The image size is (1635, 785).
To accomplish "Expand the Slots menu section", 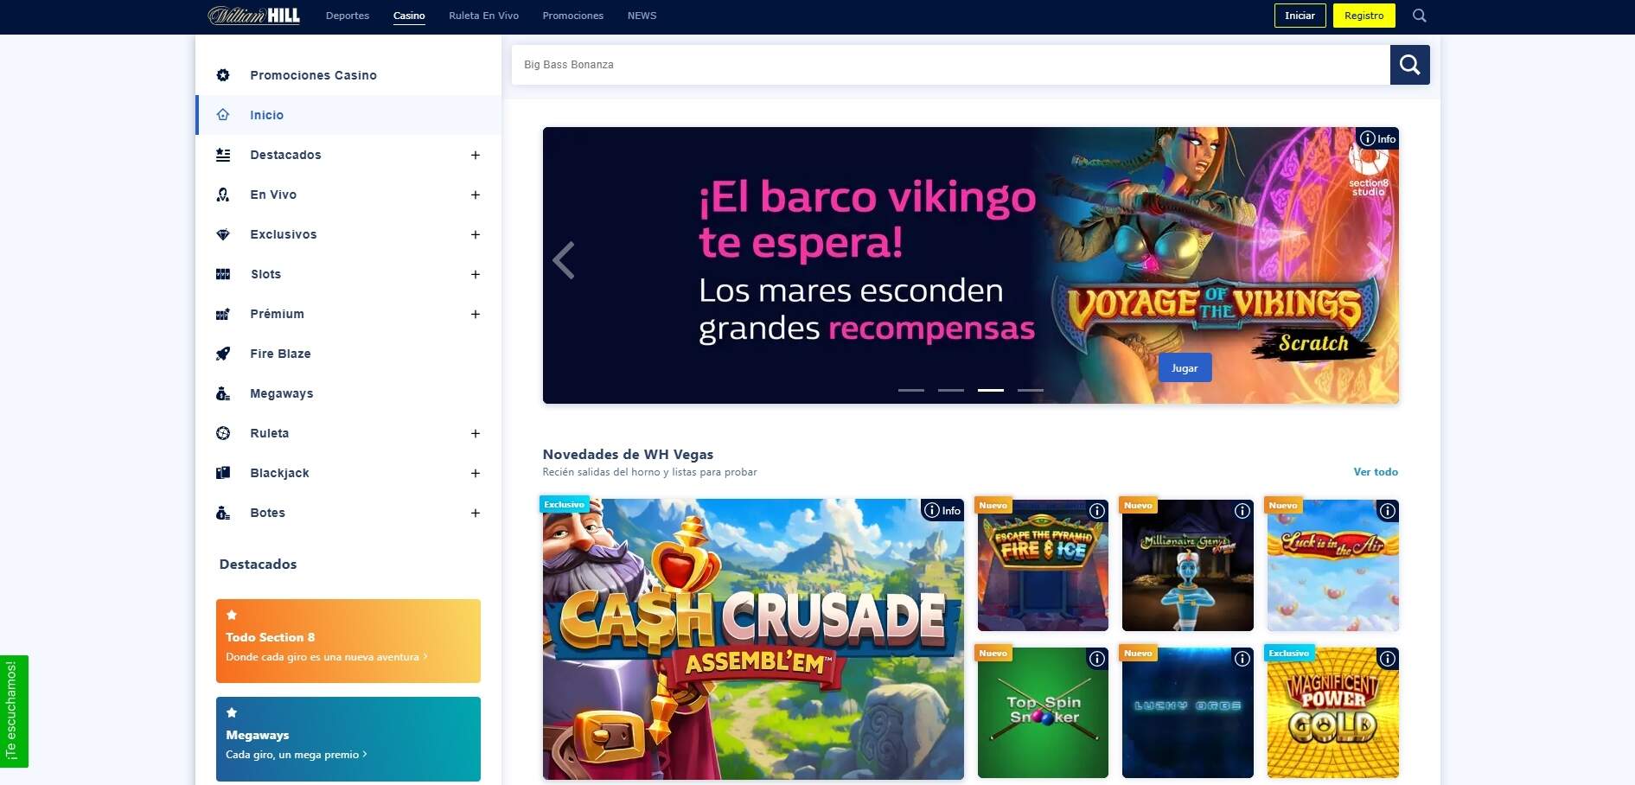I will [475, 274].
